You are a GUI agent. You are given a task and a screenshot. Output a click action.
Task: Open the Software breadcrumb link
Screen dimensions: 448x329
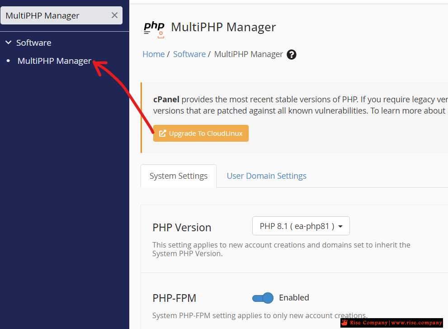189,54
